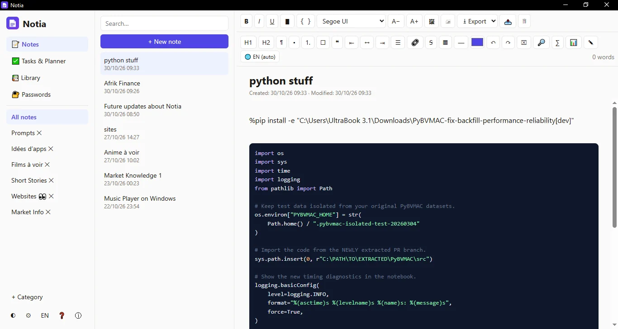Insert a chart via the chart icon
This screenshot has height=329, width=618.
tap(573, 42)
